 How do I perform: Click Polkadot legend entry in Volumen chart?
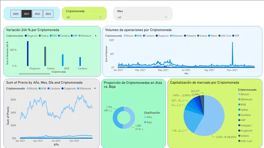point(190,36)
